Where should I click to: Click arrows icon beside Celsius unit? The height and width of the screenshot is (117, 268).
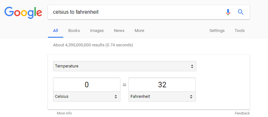pos(116,97)
